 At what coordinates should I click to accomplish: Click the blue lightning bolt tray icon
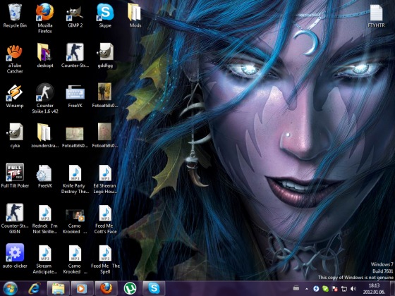(316, 289)
